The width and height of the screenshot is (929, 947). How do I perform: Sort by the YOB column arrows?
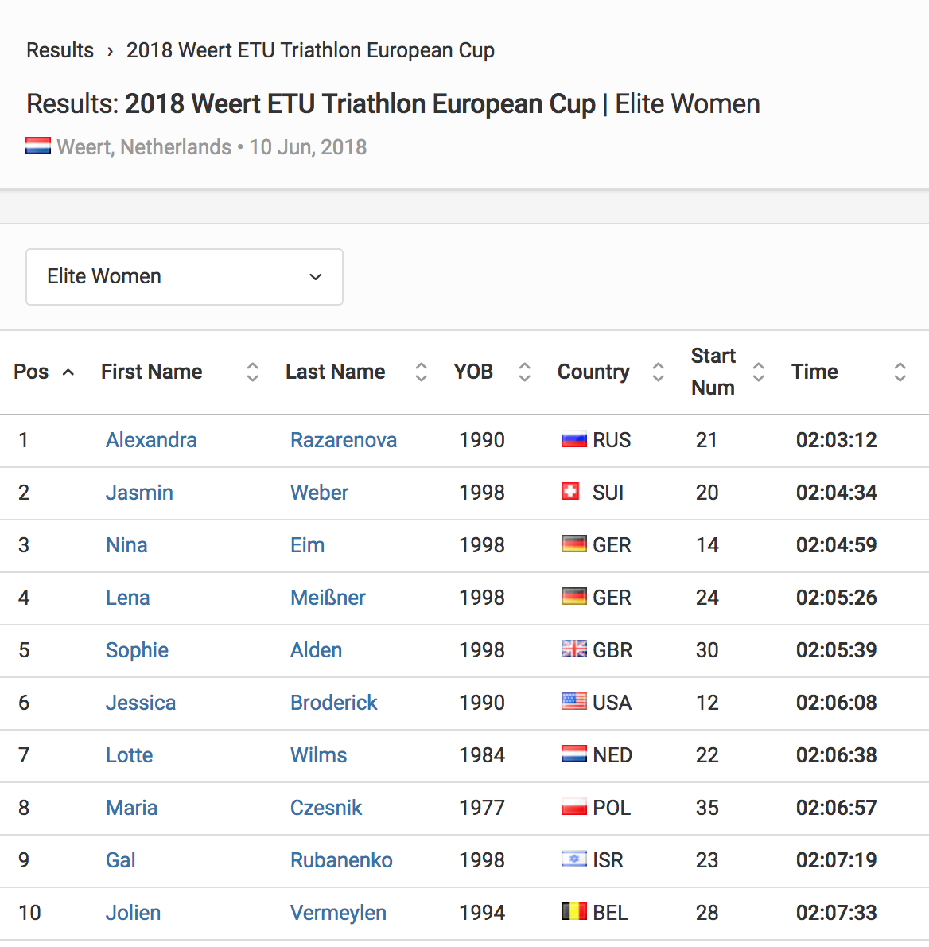[x=525, y=372]
